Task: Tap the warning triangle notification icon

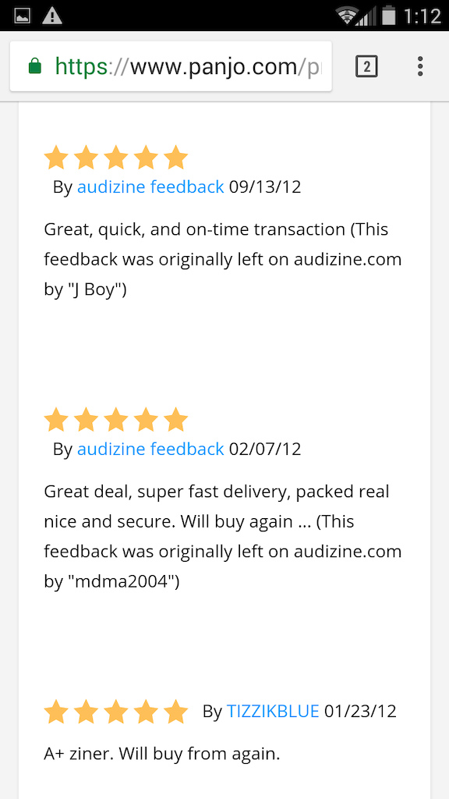Action: click(52, 16)
